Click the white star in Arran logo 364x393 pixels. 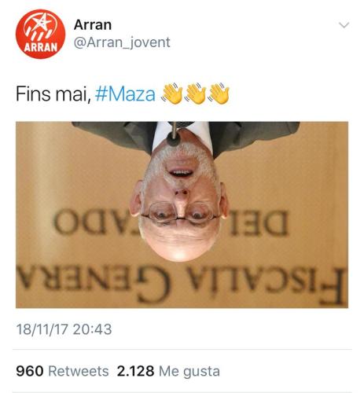click(42, 21)
